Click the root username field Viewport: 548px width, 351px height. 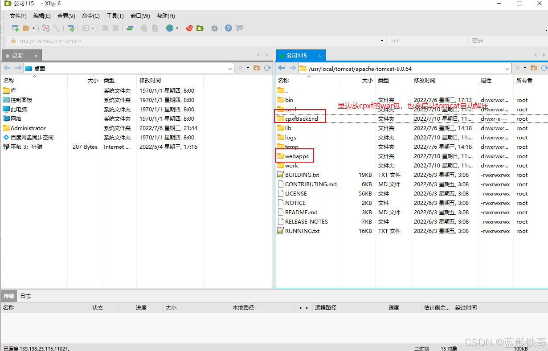(427, 41)
